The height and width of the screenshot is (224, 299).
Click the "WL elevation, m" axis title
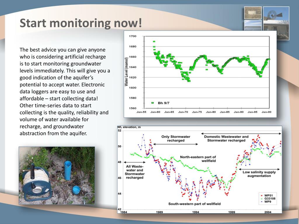129,127
